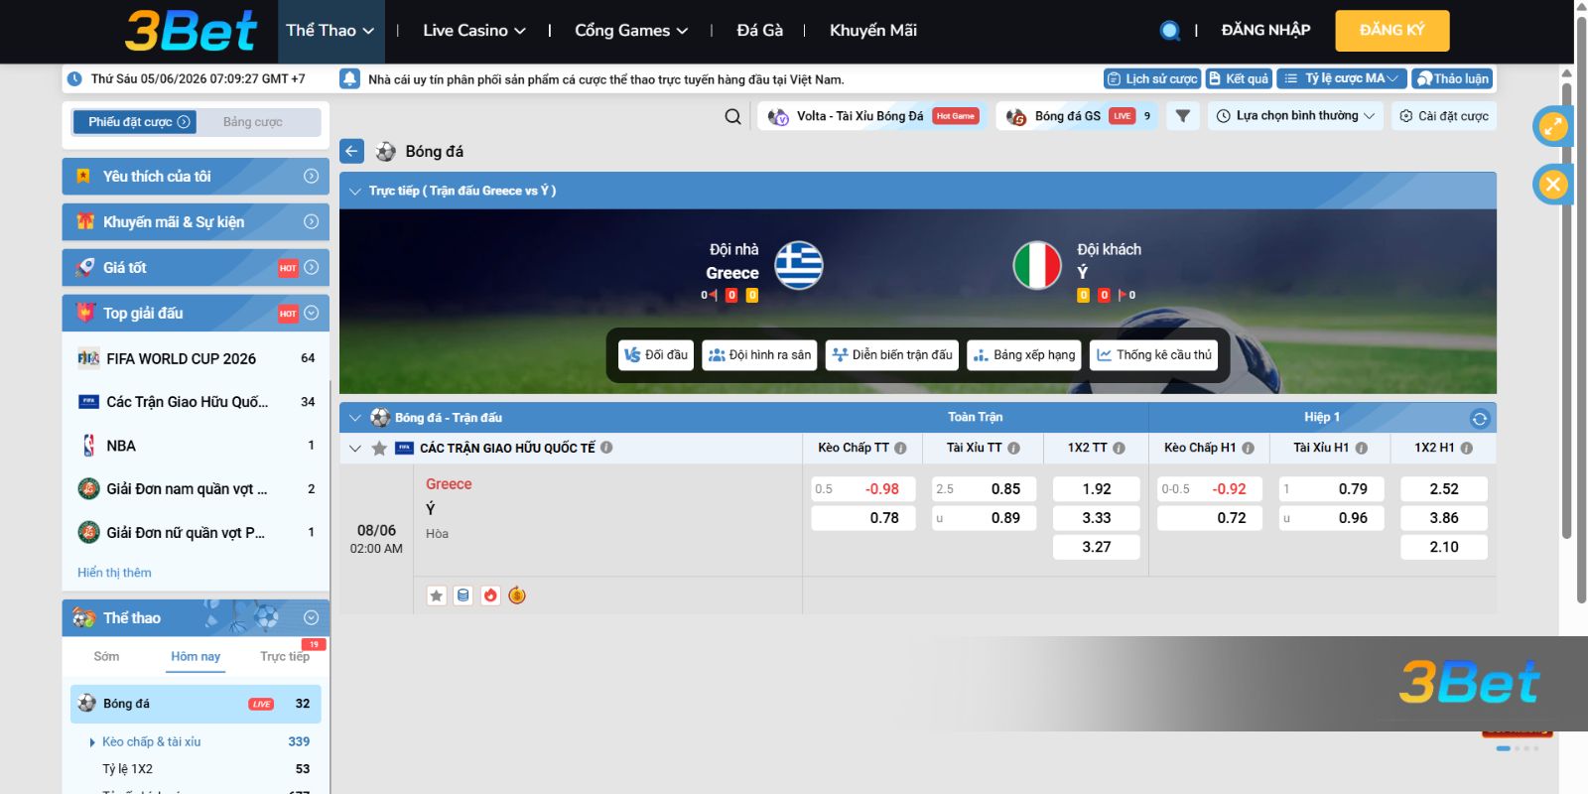Show info for Kèo Chấp TT
Viewport: 1588px width, 794px height.
click(900, 448)
